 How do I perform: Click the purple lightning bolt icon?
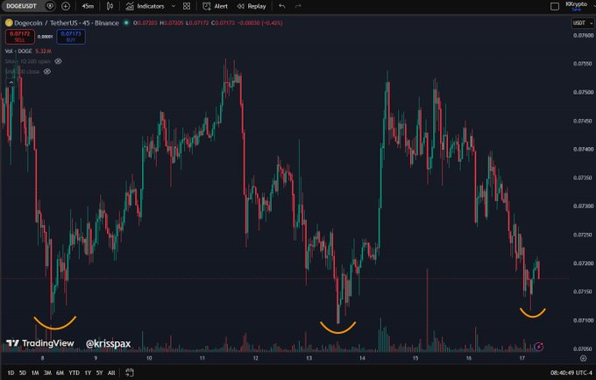pos(539,346)
